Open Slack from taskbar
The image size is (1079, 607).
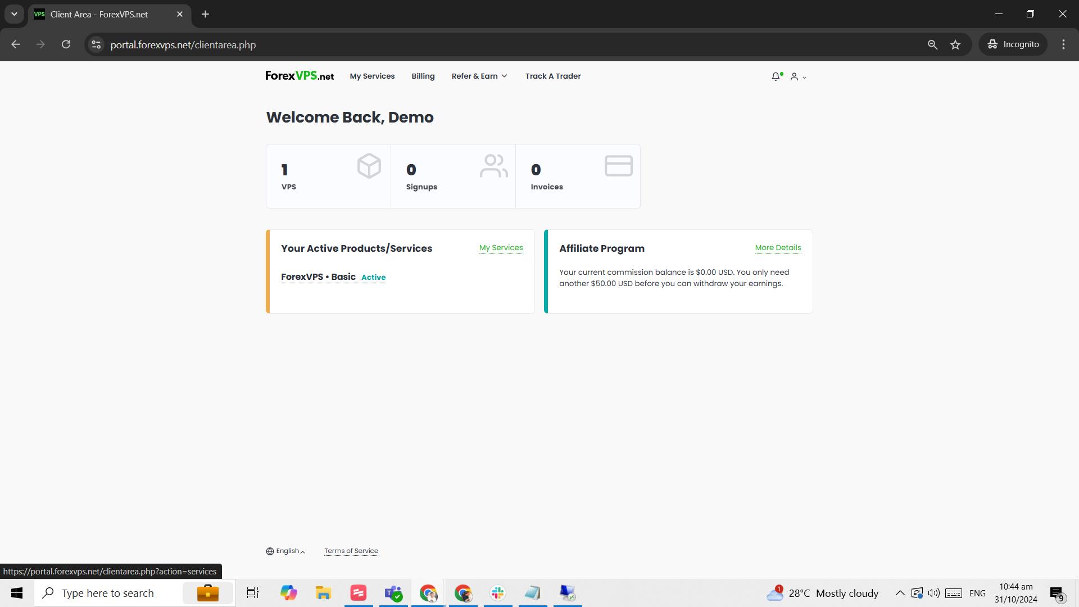coord(498,593)
